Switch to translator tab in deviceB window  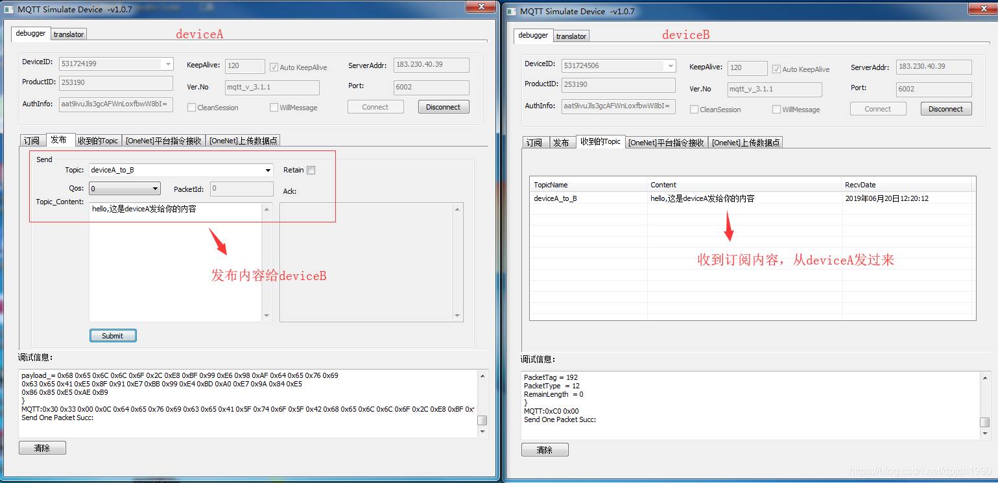[x=571, y=36]
